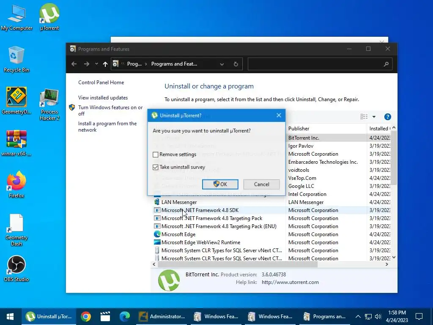Cancel the µTorrent uninstall dialog
The height and width of the screenshot is (325, 433).
coord(261,185)
